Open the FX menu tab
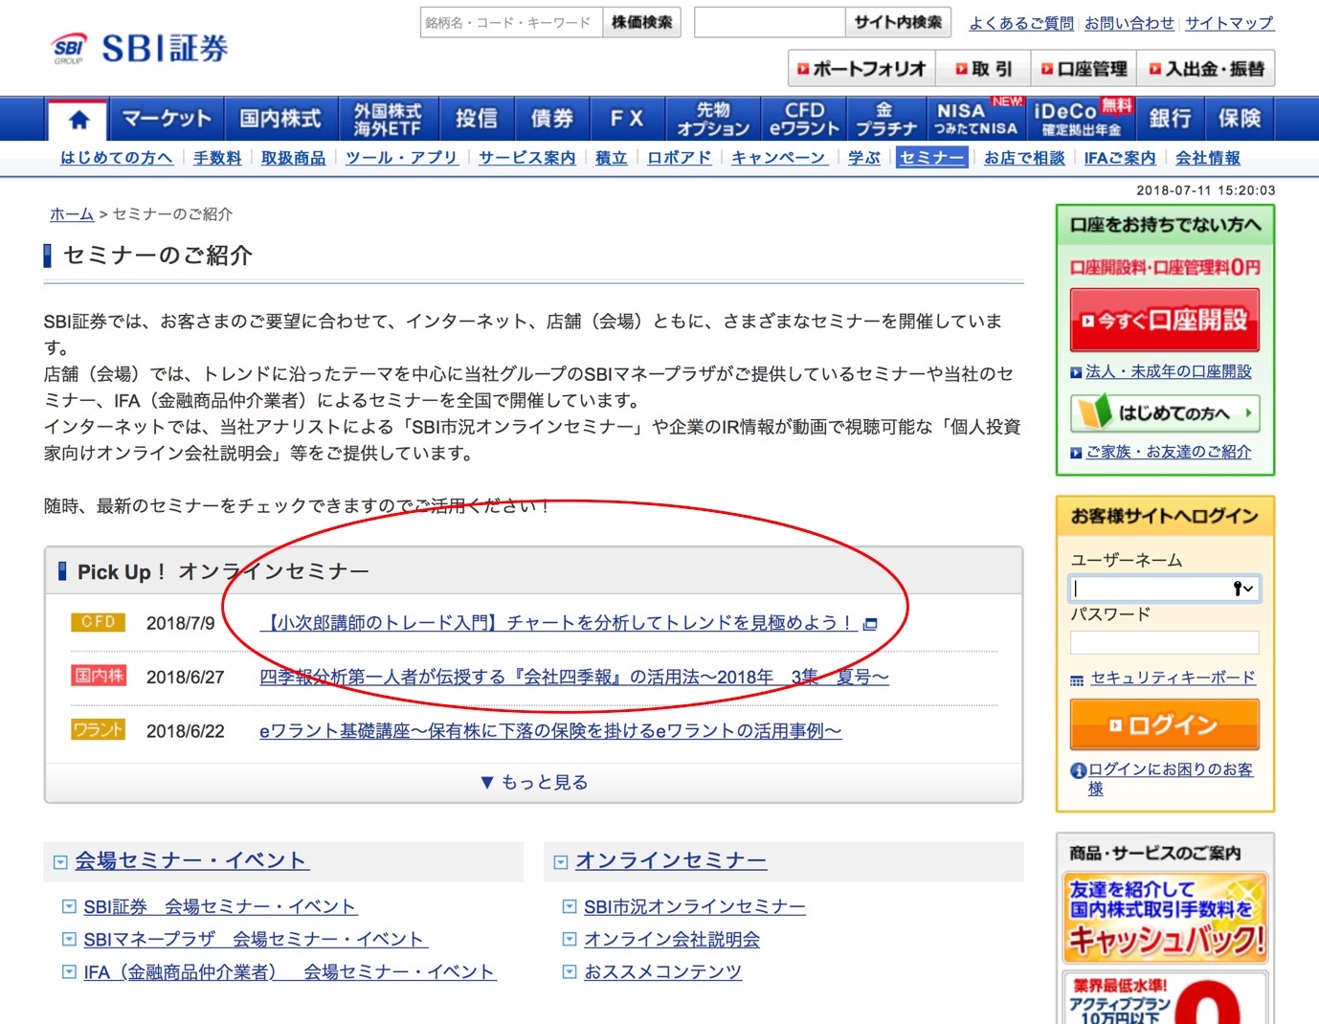 pos(627,119)
